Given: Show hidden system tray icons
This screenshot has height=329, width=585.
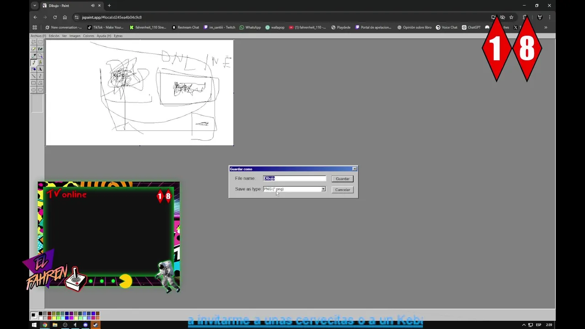Looking at the screenshot, I should coord(524,325).
